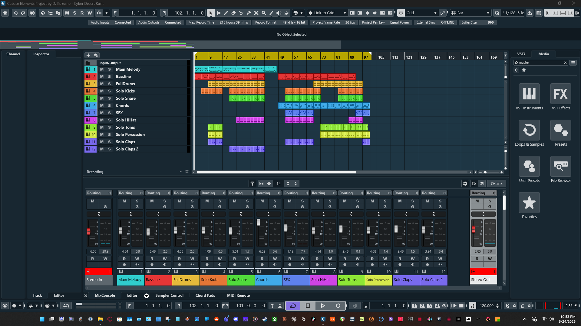Viewport: 581px width, 326px height.
Task: Click the Undo arrow in toolbar
Action: coord(15,13)
